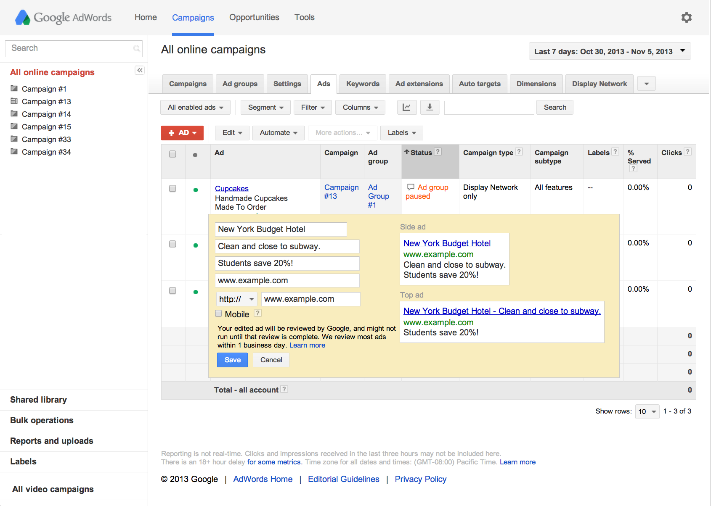The height and width of the screenshot is (506, 711).
Task: Tick the second ad row checkbox
Action: click(172, 244)
